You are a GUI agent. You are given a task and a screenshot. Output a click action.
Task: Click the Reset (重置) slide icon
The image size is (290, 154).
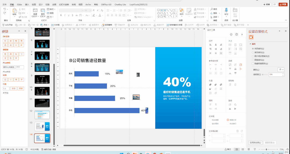coord(50,13)
